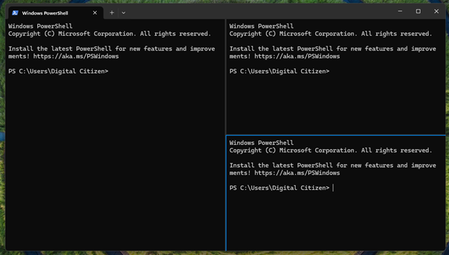Click Copyright line in bottom-right pane

tap(331, 150)
